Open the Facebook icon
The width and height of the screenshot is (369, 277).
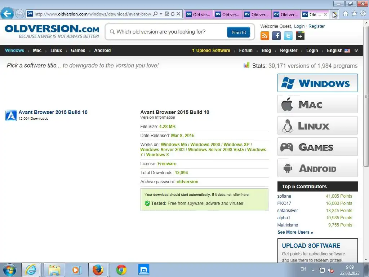pyautogui.click(x=276, y=36)
